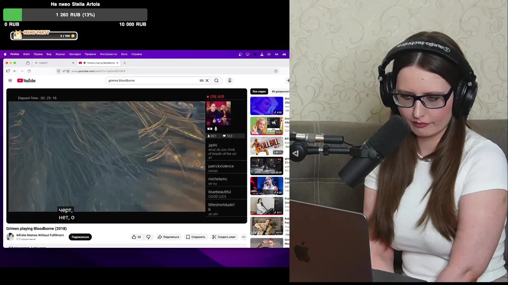
Task: Reload the current page
Action: pyautogui.click(x=29, y=71)
